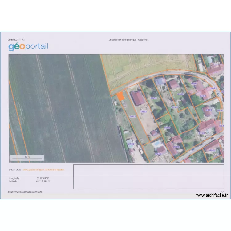Open the www.geoportail.gouv.fr/carte URL
The image size is (231, 231).
point(25,192)
